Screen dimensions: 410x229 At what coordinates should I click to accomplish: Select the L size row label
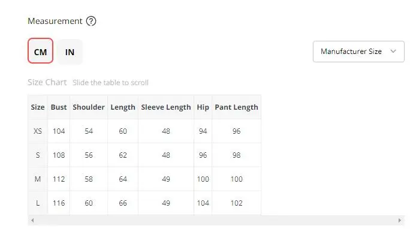click(38, 203)
